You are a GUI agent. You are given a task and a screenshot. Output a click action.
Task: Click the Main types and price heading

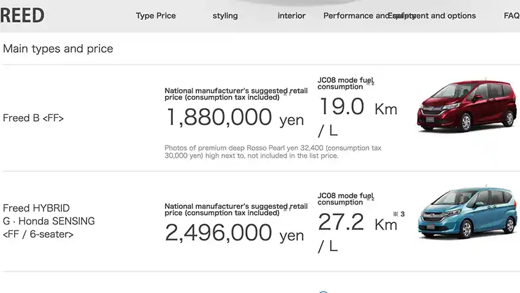coord(58,49)
